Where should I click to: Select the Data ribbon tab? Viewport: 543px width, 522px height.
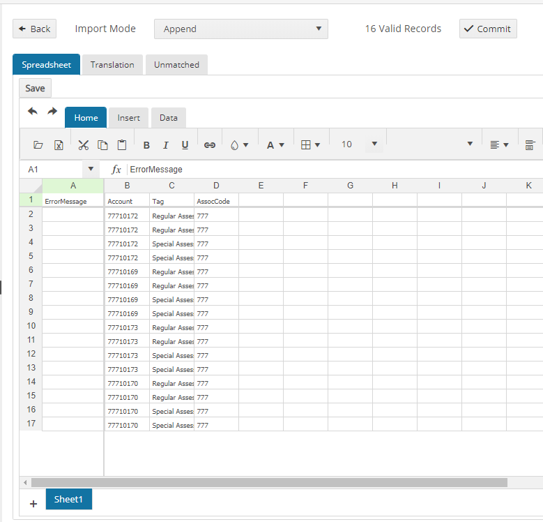point(169,117)
